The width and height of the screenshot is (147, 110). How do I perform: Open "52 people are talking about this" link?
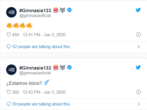point(41,47)
